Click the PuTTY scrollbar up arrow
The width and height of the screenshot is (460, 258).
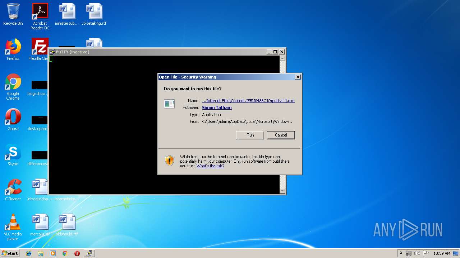(x=282, y=59)
